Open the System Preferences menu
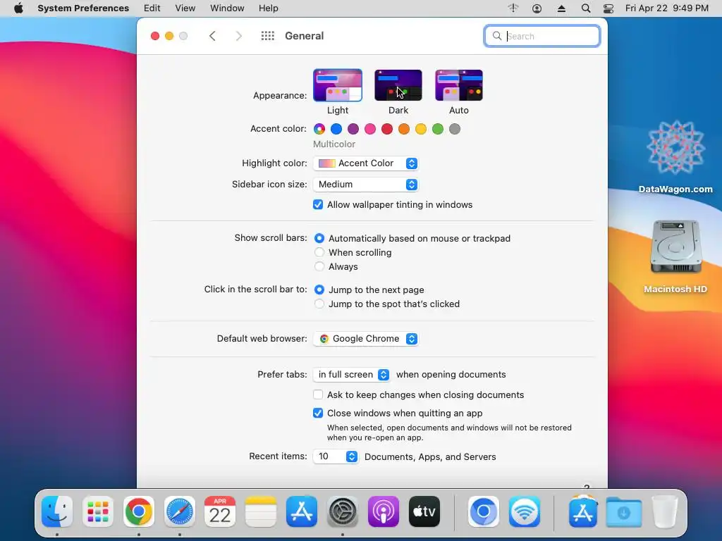Image resolution: width=722 pixels, height=541 pixels. 83,8
